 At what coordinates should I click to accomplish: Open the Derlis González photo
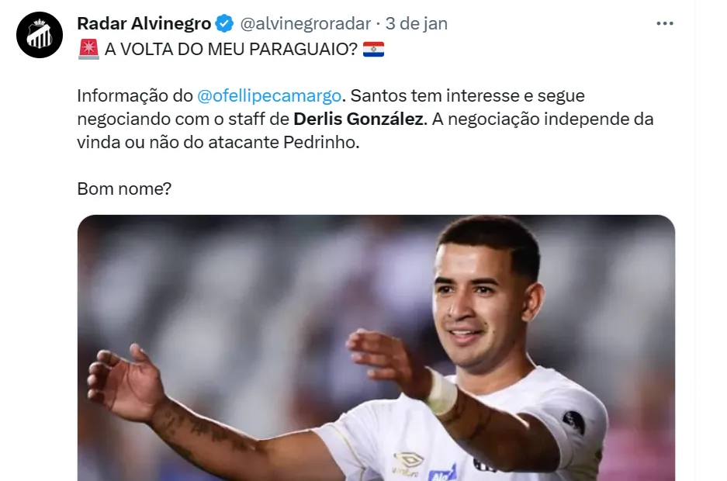coord(376,348)
